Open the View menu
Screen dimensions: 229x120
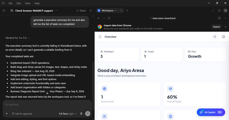pos(28,3)
